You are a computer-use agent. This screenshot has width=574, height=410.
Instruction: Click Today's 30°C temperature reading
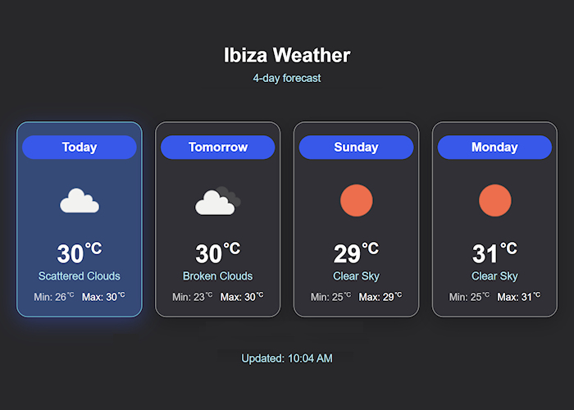(80, 253)
